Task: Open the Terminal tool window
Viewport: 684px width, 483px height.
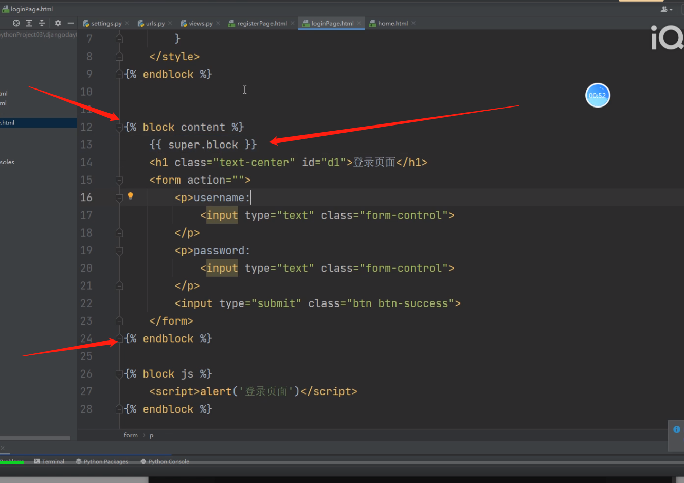Action: 49,461
